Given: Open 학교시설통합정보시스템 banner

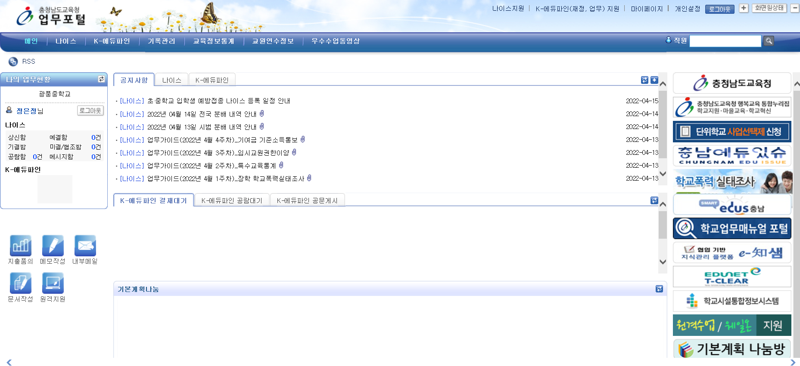Looking at the screenshot, I should 732,301.
